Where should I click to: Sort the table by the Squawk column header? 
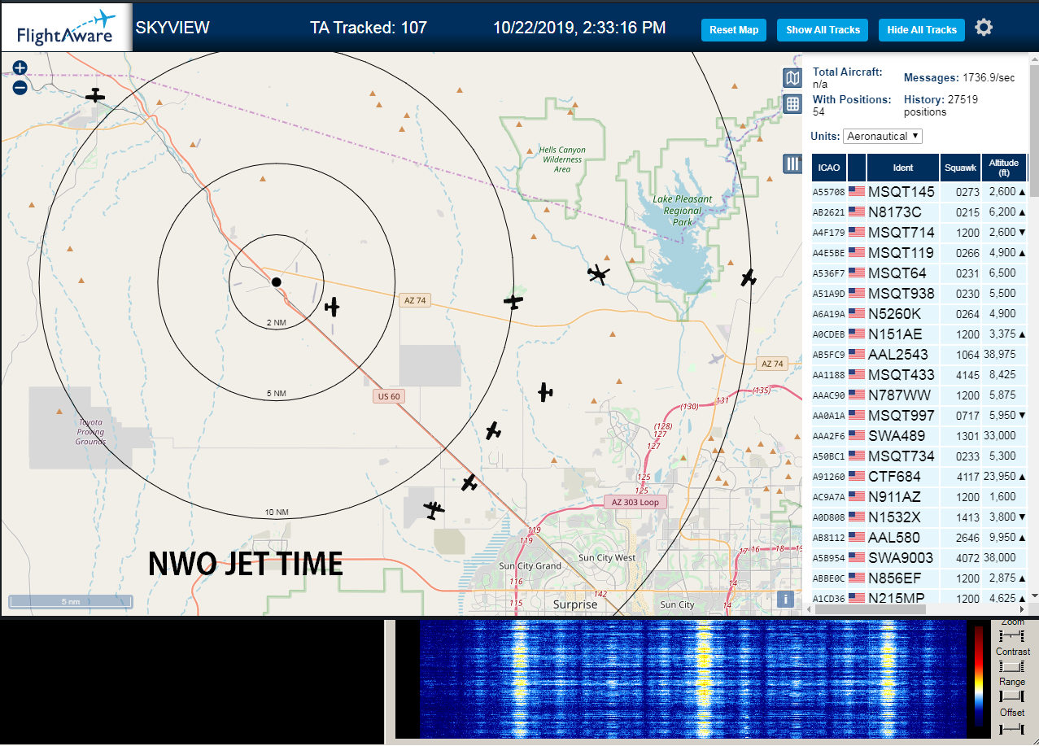(x=960, y=168)
